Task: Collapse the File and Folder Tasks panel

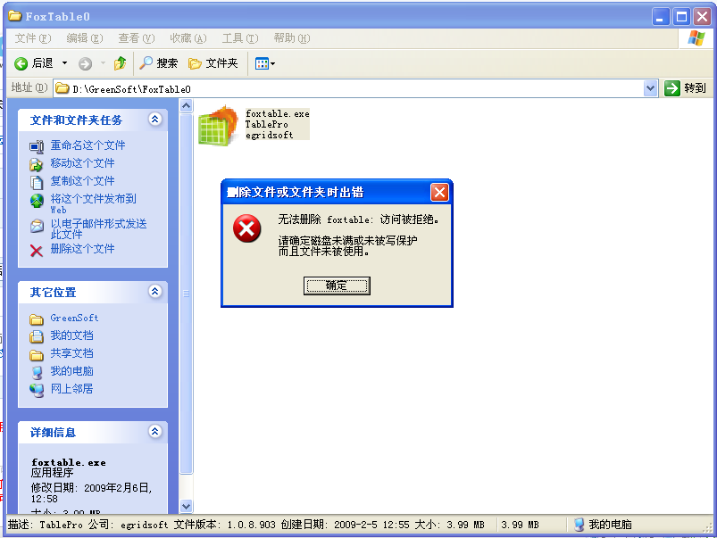Action: 155,120
